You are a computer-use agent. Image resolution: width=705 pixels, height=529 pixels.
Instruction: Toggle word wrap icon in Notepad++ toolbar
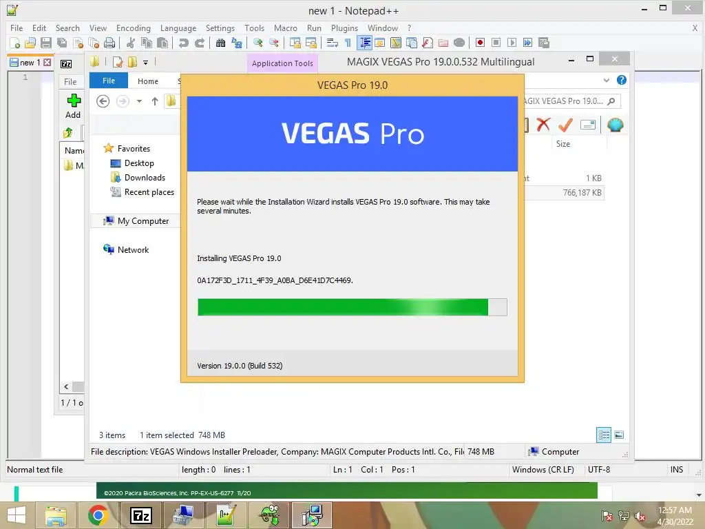pos(333,43)
